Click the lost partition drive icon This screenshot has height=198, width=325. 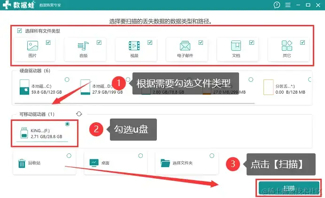[269, 87]
